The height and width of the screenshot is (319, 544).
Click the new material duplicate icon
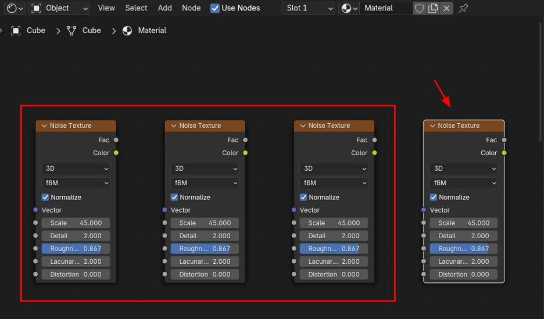tap(433, 8)
